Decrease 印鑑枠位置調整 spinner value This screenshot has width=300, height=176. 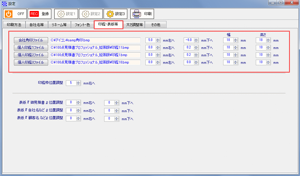pyautogui.click(x=78, y=84)
